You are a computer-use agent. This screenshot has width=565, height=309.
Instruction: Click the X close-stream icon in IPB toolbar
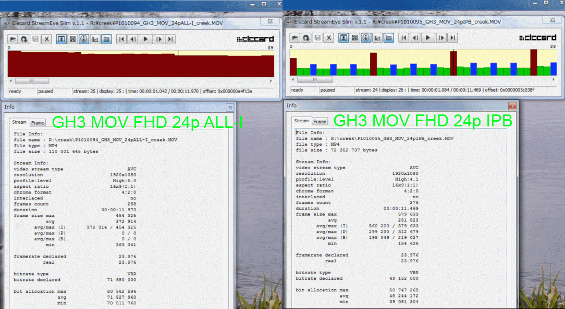[x=329, y=38]
